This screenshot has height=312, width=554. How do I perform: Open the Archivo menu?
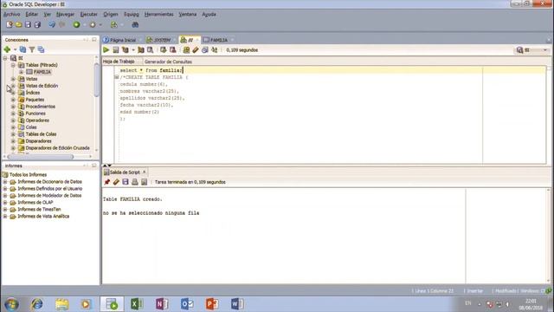pos(11,15)
